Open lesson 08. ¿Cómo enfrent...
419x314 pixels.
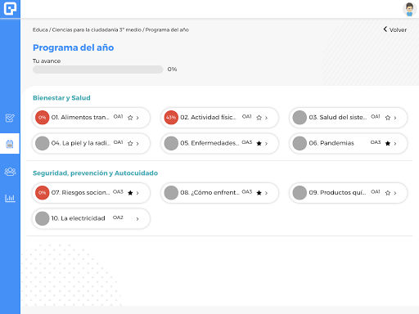pyautogui.click(x=219, y=193)
